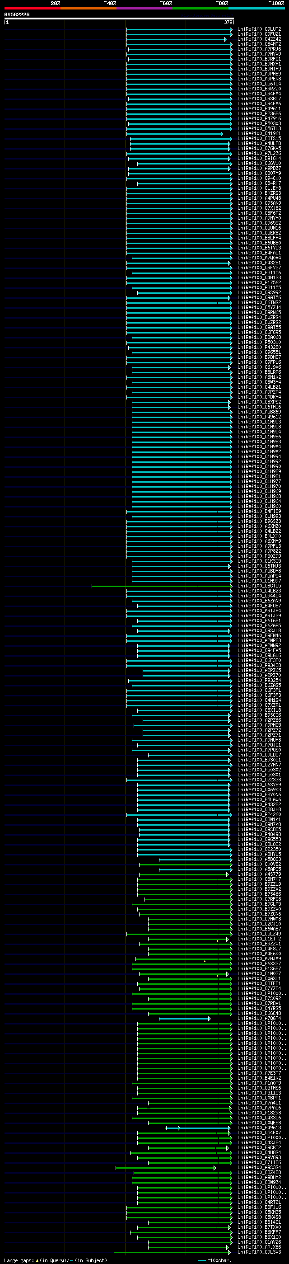Select the UniRef100_Q94FA4 label
Screen dimensions: 289x1264
[x=260, y=94]
